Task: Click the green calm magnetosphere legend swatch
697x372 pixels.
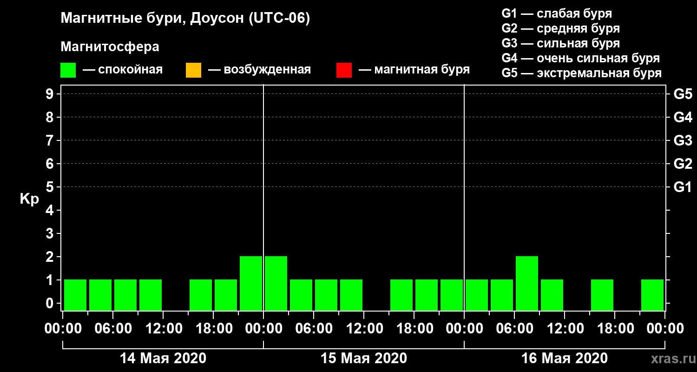Action: click(x=68, y=70)
